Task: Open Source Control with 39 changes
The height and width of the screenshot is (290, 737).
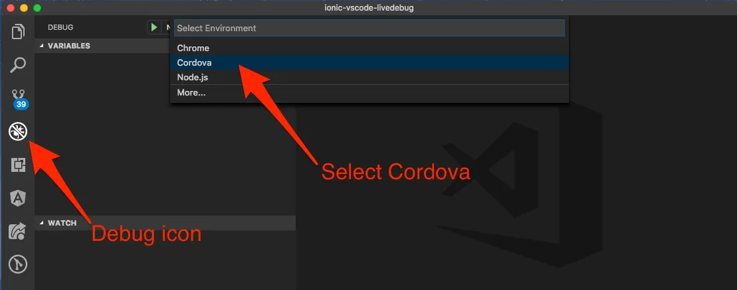Action: (19, 98)
